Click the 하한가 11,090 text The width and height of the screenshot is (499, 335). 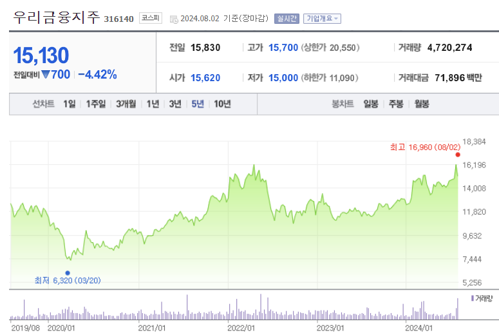click(330, 78)
